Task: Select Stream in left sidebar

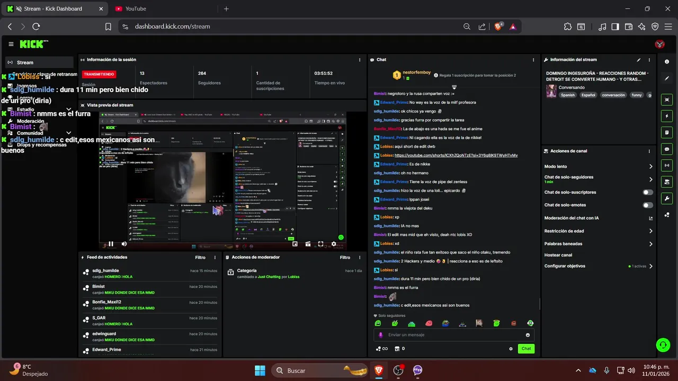Action: [x=39, y=62]
